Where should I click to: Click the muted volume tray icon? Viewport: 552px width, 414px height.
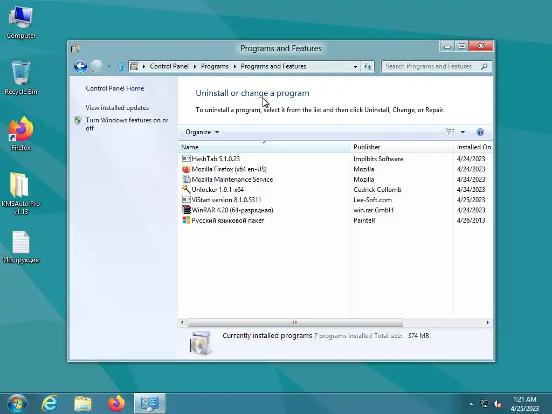[498, 404]
